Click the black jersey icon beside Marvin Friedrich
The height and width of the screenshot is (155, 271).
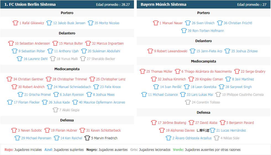[x=87, y=138]
